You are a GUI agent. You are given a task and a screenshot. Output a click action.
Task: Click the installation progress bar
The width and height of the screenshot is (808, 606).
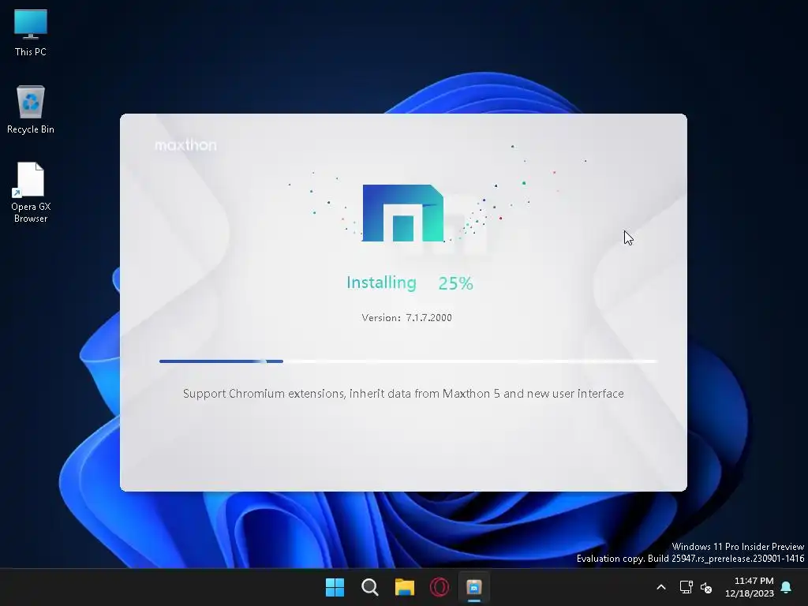pos(408,361)
